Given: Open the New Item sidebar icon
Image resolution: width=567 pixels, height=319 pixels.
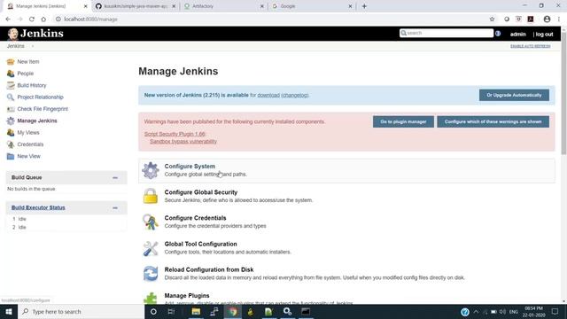Looking at the screenshot, I should tap(11, 62).
